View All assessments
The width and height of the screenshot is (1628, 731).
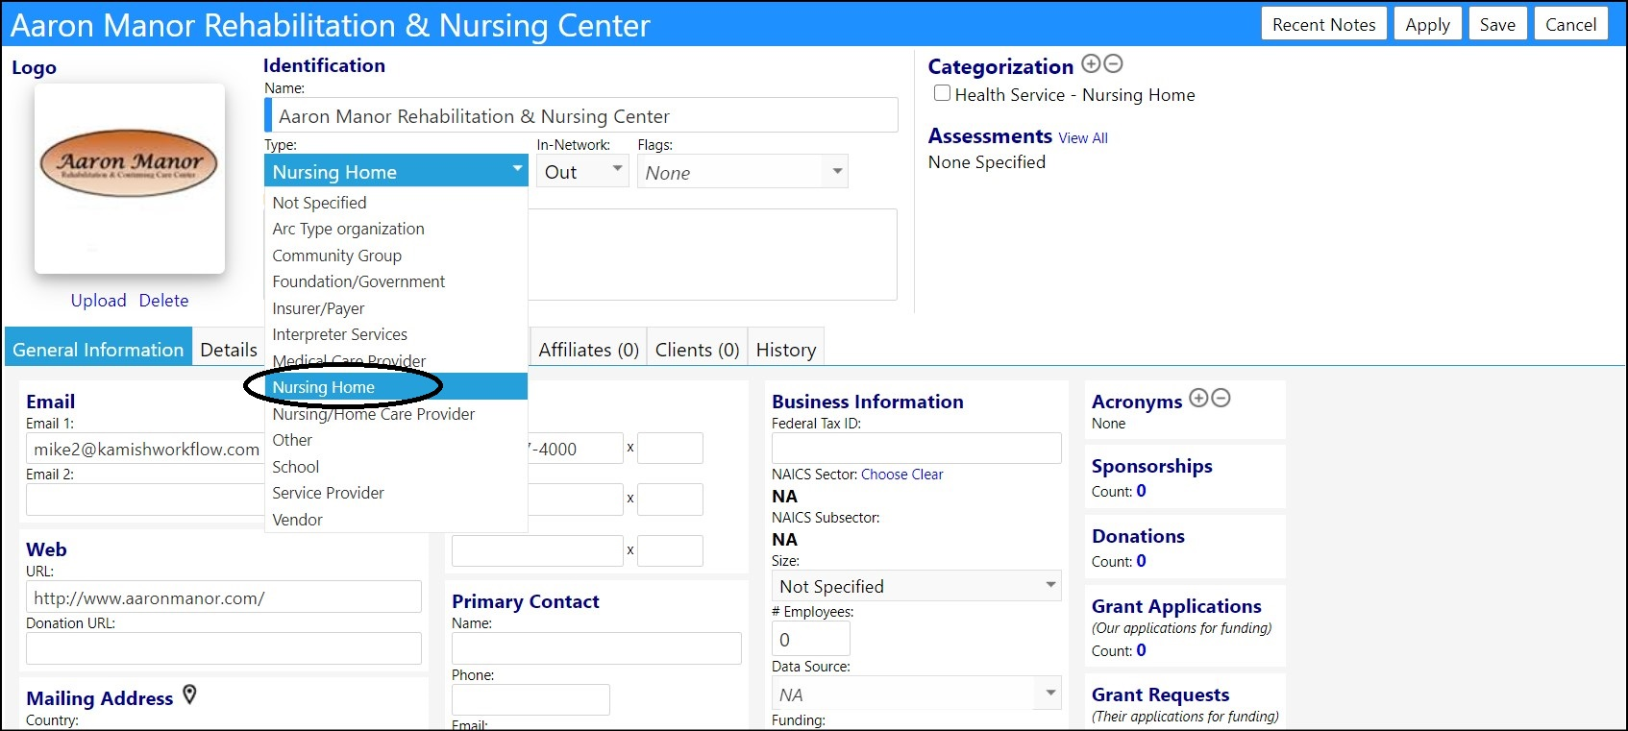1083,138
